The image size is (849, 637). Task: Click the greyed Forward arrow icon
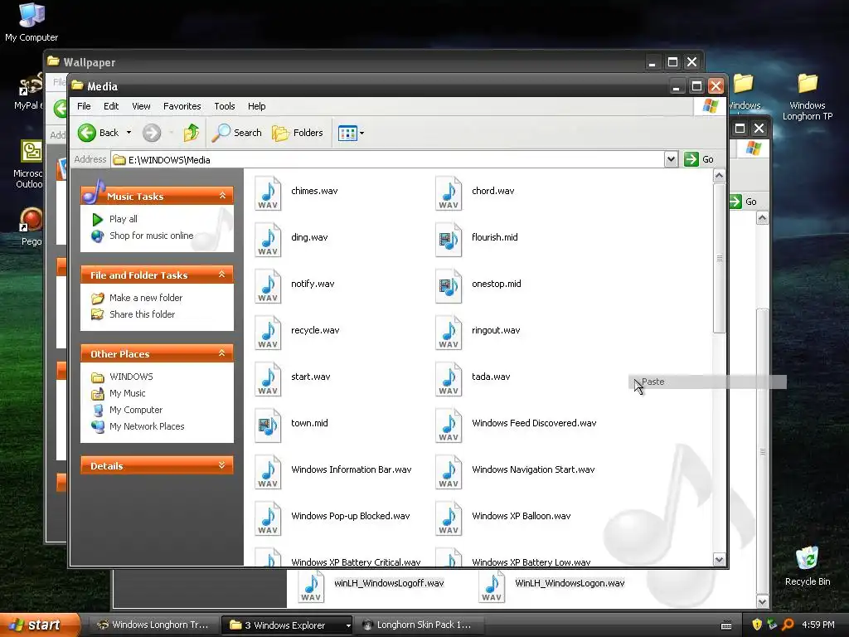[x=152, y=133]
